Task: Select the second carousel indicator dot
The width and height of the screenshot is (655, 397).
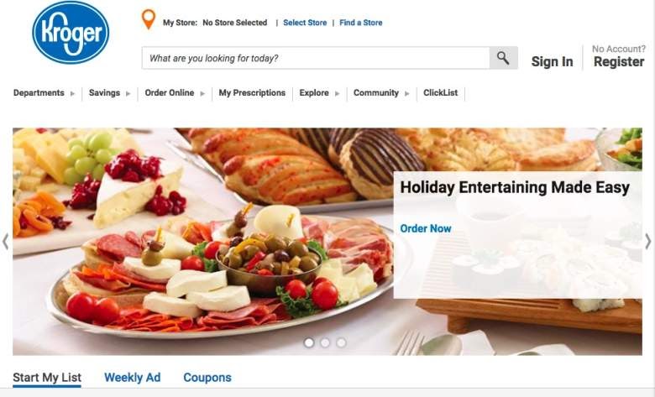Action: click(325, 342)
